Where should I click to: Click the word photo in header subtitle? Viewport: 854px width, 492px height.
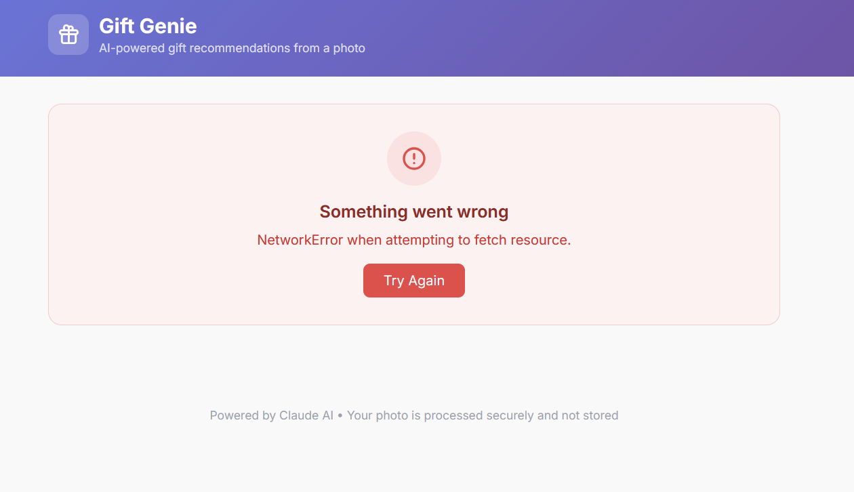coord(349,49)
